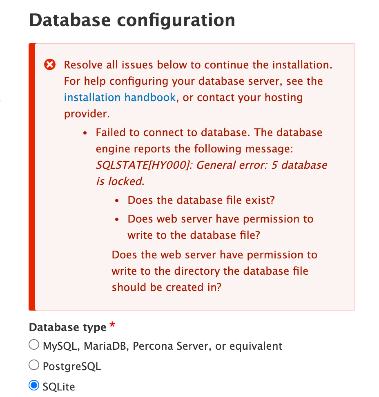This screenshot has height=397, width=379.
Task: Open the installation handbook link
Action: pos(120,97)
